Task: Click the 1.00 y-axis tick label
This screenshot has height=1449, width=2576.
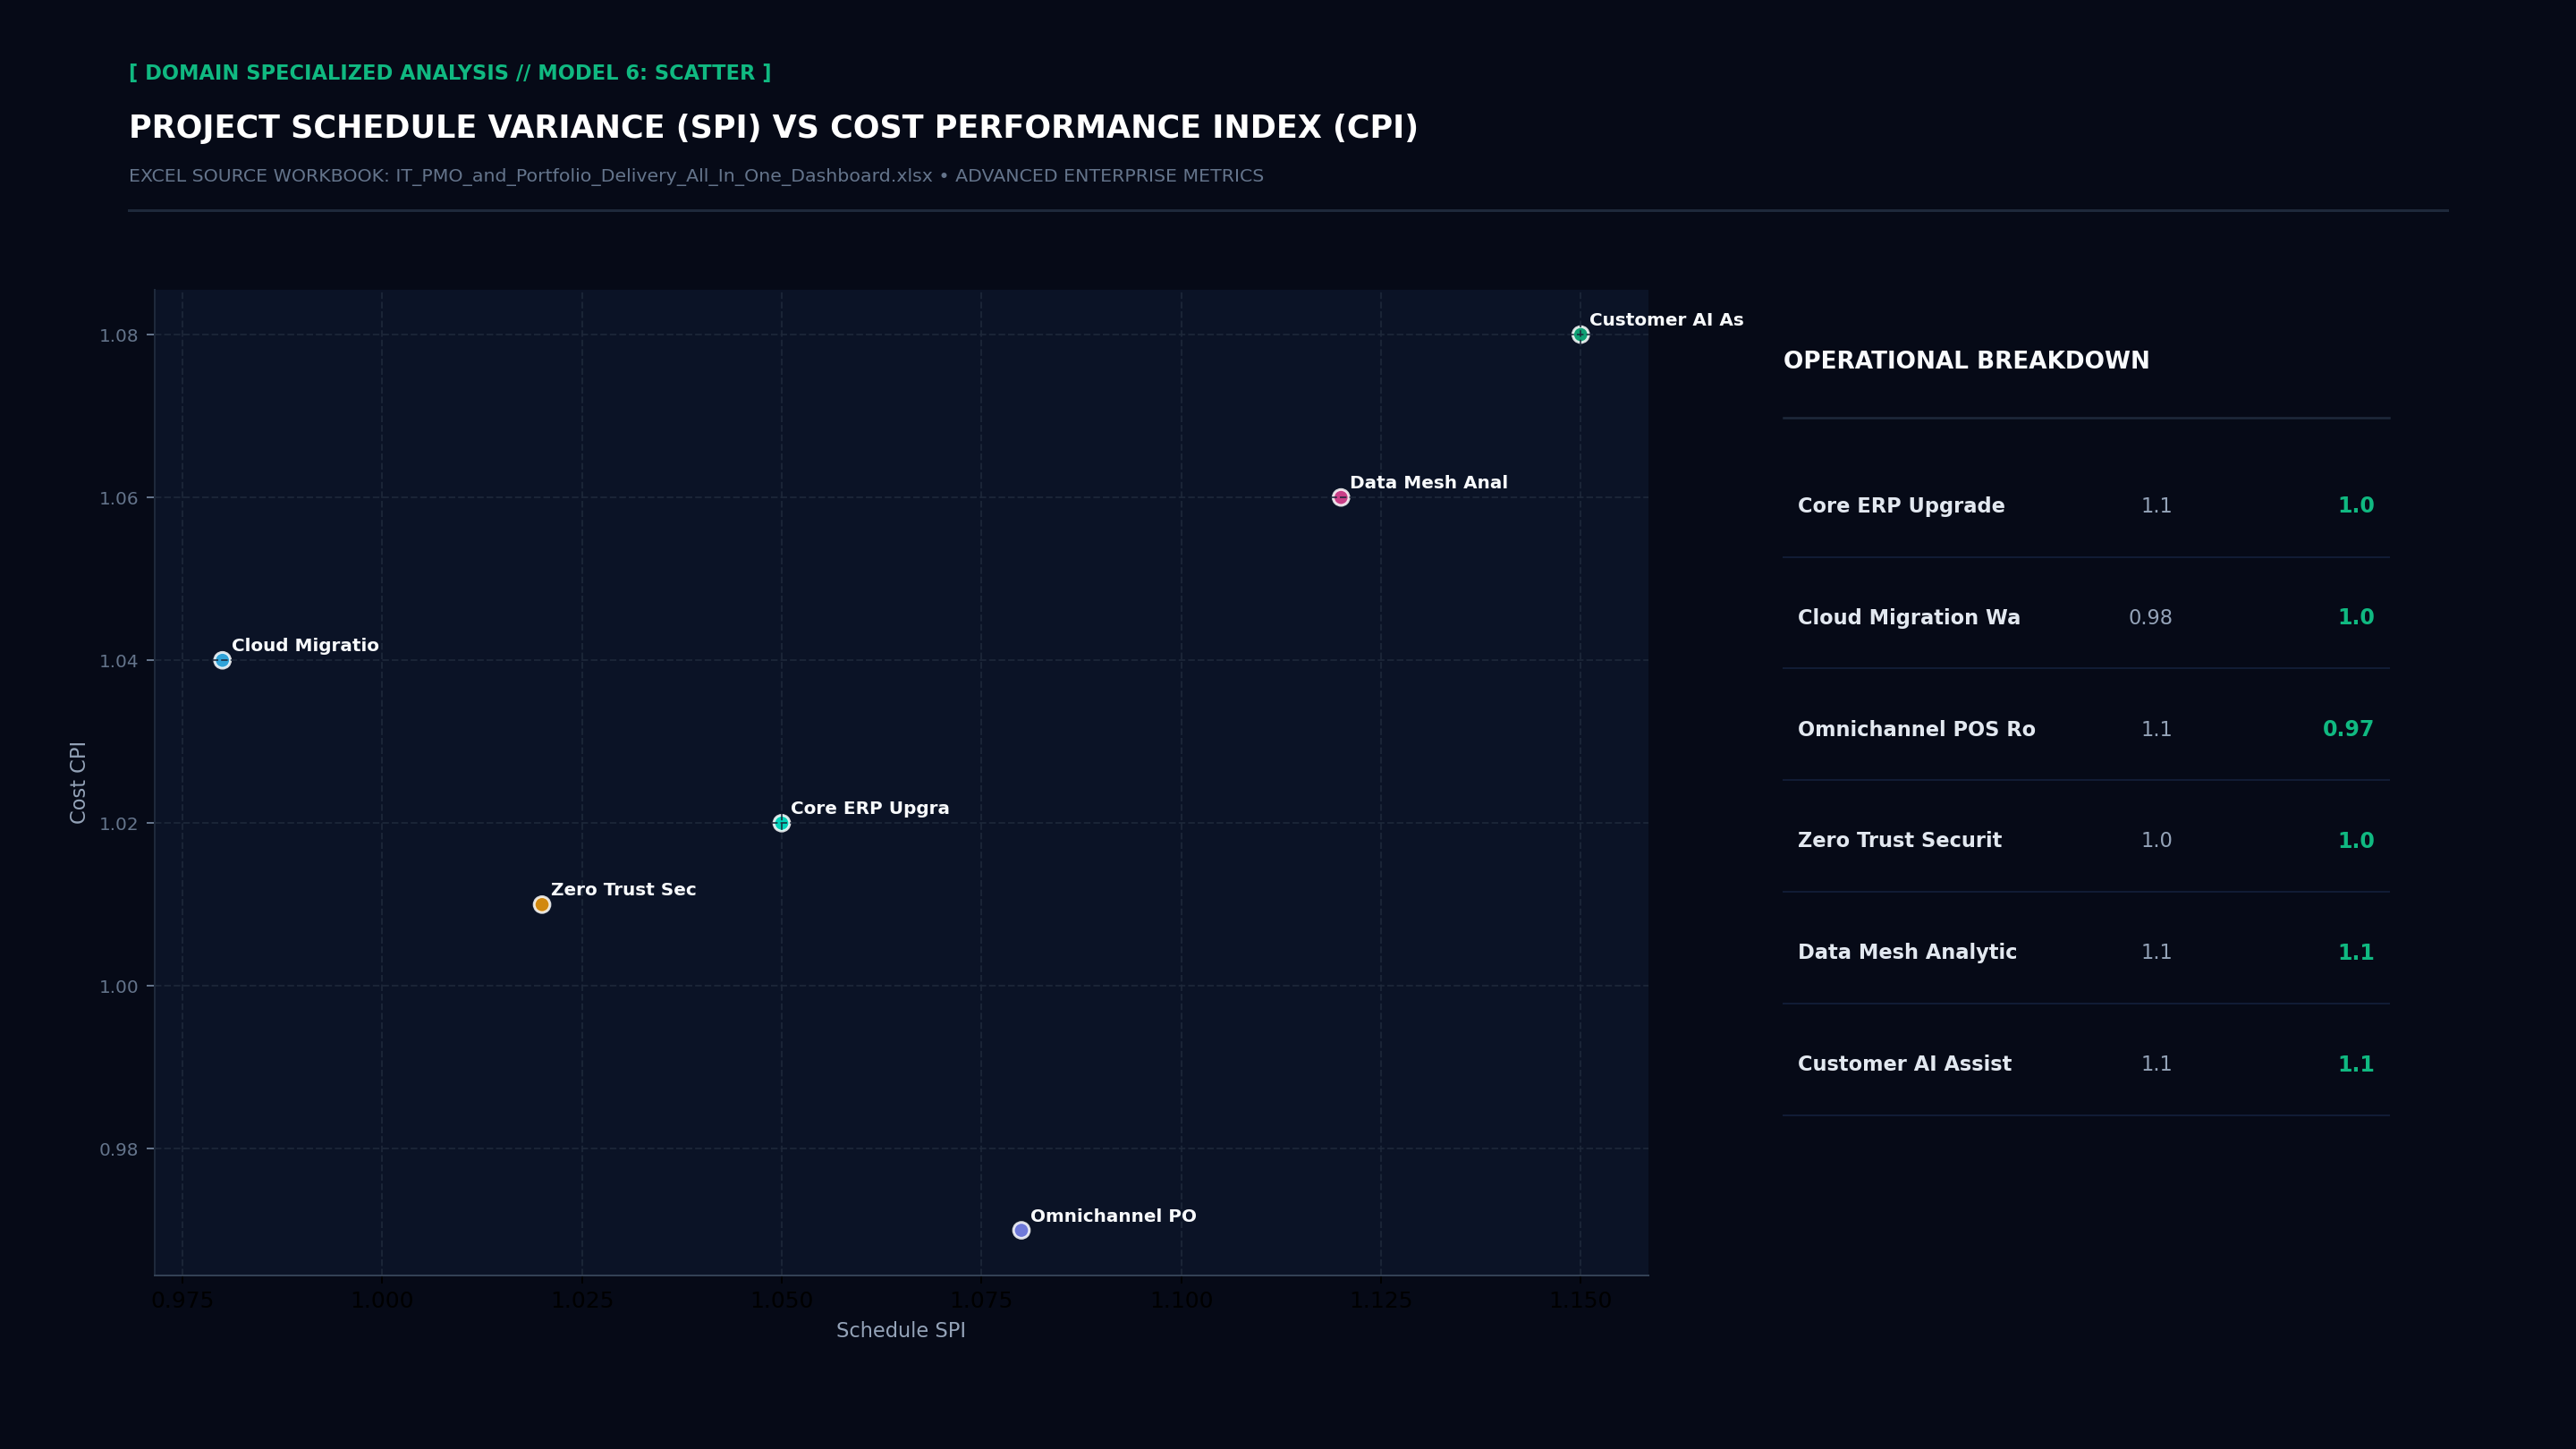Action: coord(119,987)
